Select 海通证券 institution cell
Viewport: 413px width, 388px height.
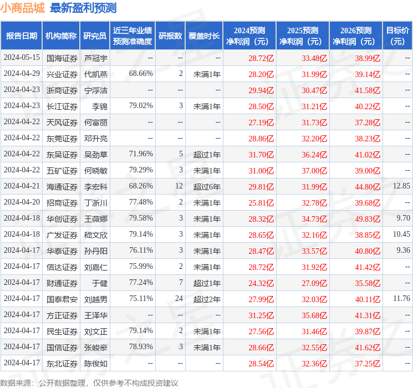click(62, 187)
